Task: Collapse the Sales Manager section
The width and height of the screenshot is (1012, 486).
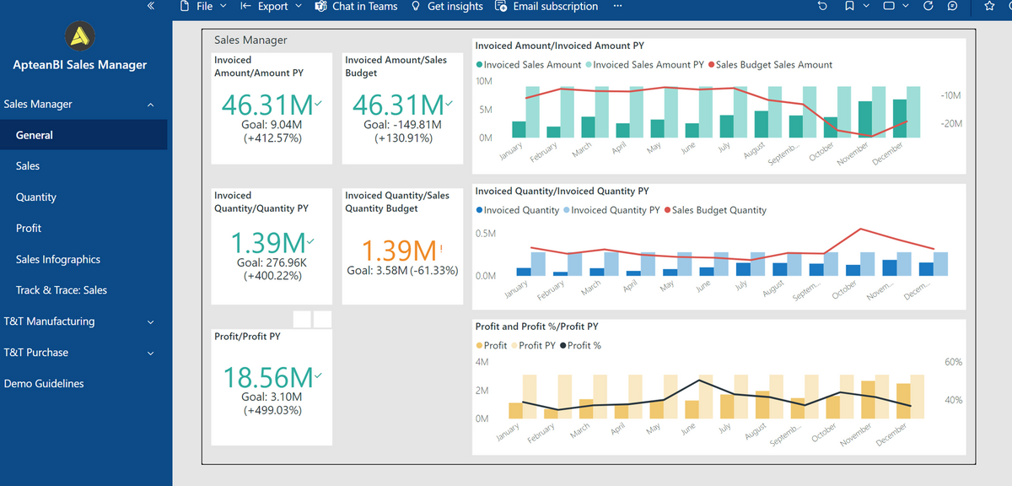Action: (x=150, y=105)
